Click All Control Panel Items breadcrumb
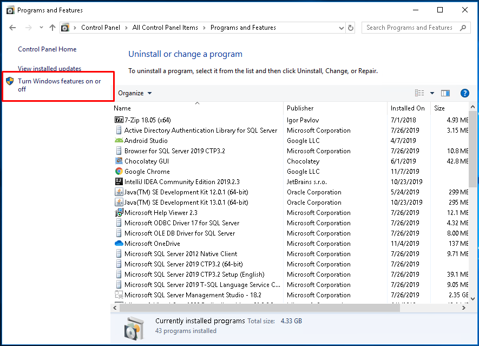This screenshot has height=346, width=479. (165, 28)
